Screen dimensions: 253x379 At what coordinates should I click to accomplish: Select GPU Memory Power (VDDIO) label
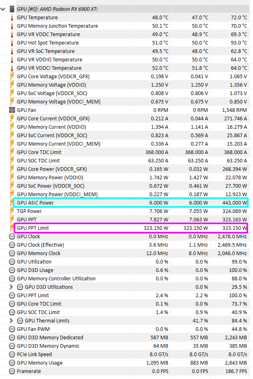pyautogui.click(x=50, y=178)
